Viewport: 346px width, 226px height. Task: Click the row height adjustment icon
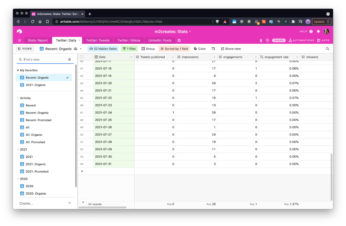coord(213,49)
